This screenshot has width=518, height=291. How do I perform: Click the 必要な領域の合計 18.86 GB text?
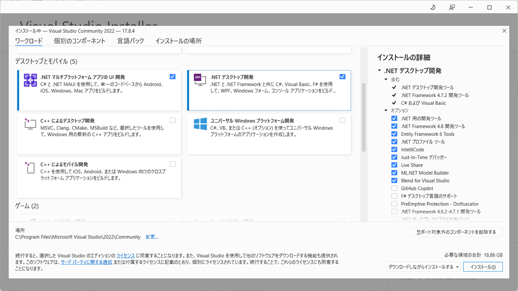point(473,255)
